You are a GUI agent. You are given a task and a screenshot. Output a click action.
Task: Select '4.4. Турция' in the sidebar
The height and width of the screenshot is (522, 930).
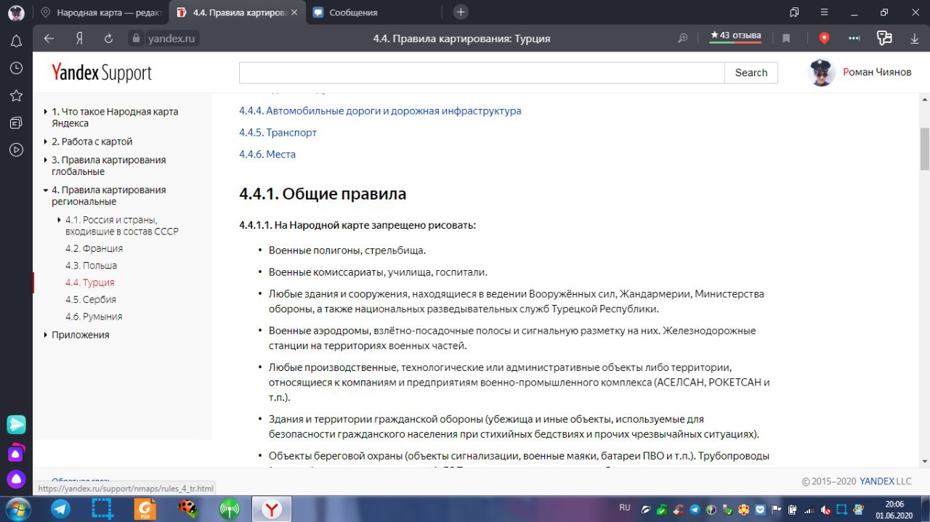tap(89, 282)
